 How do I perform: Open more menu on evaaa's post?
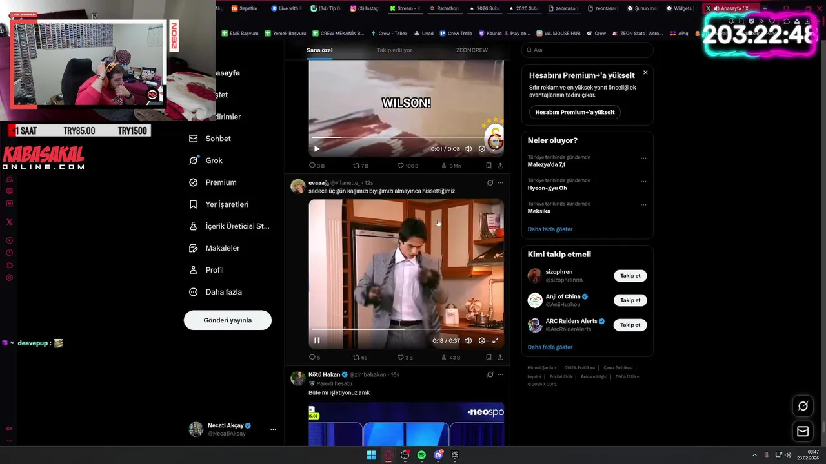pos(500,183)
